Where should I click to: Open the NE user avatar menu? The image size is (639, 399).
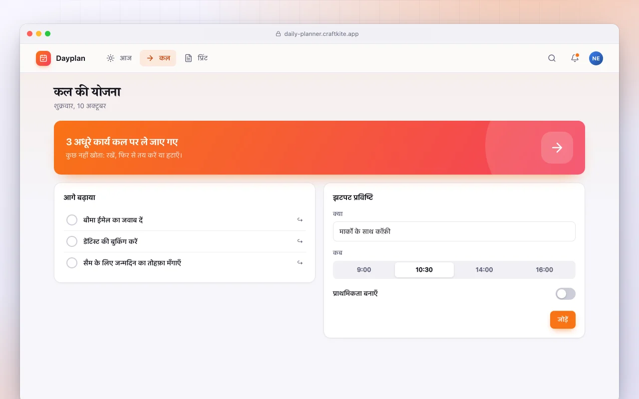596,58
